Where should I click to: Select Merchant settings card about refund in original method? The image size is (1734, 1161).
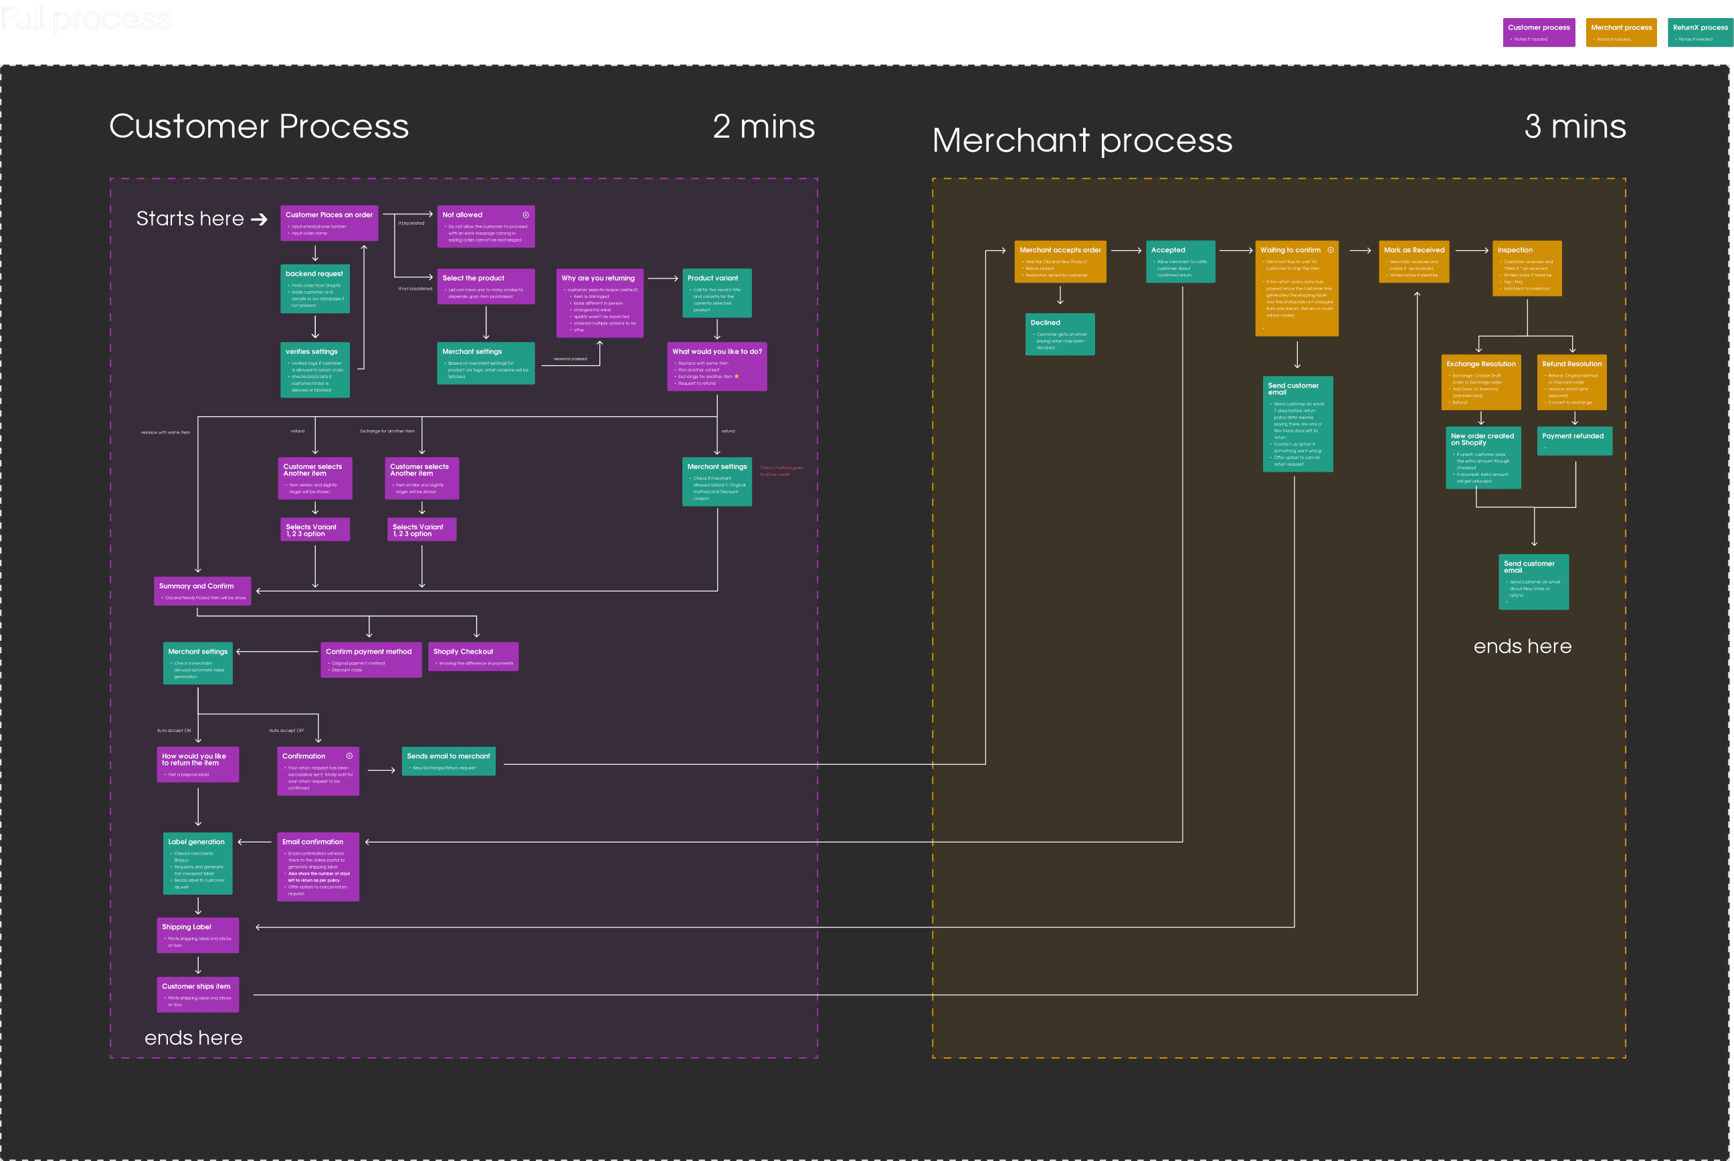716,481
